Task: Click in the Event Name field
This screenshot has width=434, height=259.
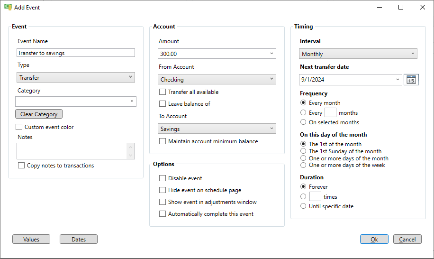Action: point(75,53)
